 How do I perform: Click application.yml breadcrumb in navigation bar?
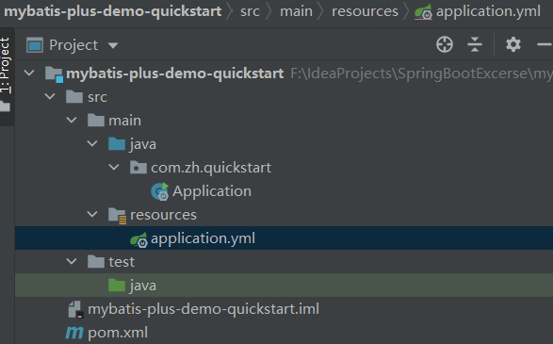click(x=488, y=11)
